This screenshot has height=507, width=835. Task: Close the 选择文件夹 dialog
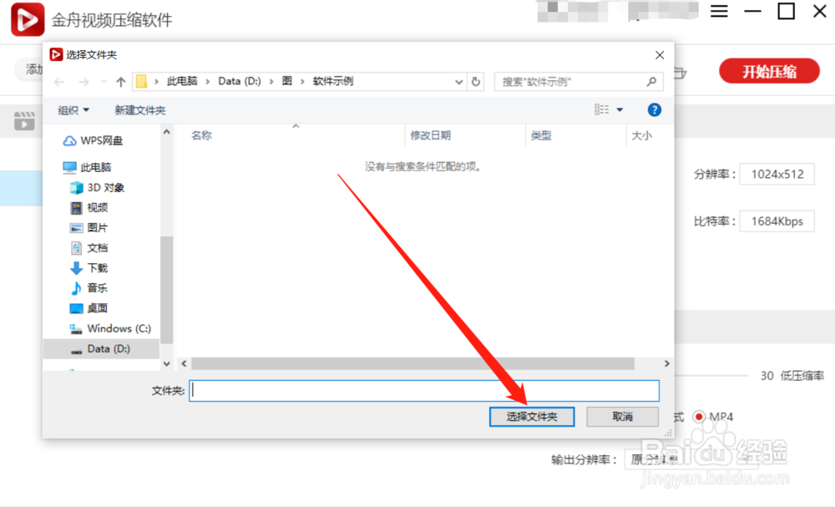[x=660, y=55]
